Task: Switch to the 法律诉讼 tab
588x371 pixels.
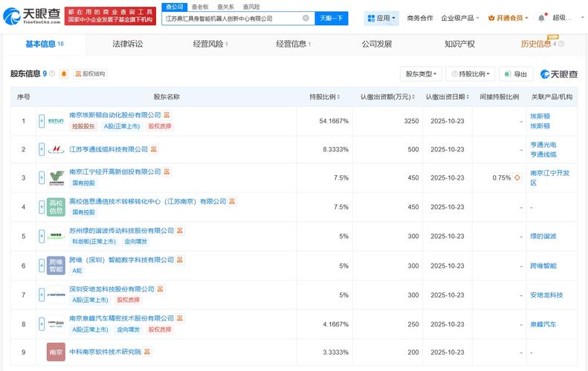Action: tap(128, 45)
